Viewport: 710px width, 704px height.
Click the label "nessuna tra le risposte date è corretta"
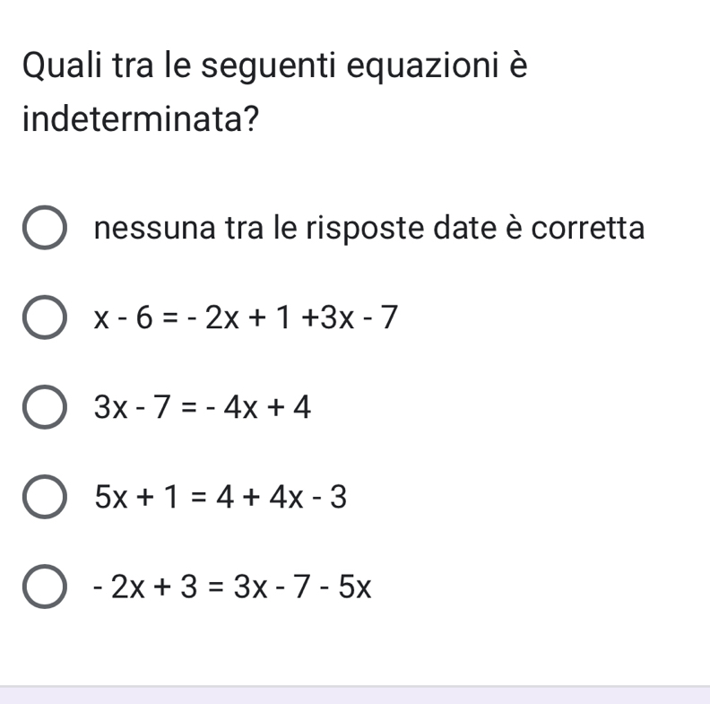pos(368,228)
